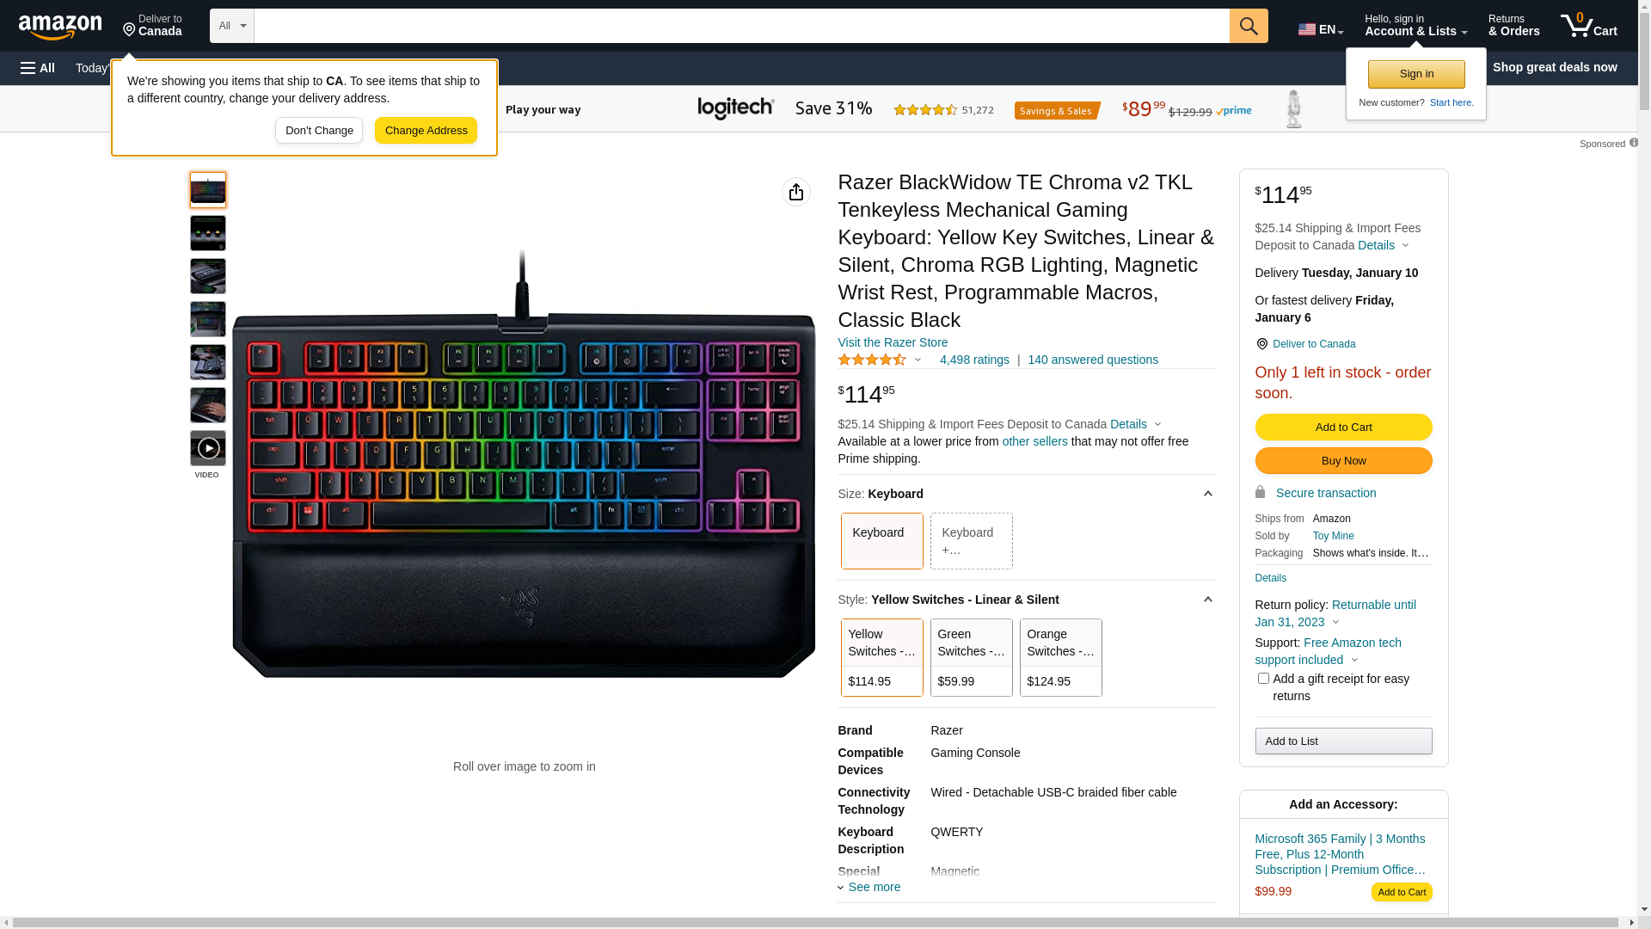The image size is (1651, 929).
Task: Open Account & Lists menu
Action: [1415, 26]
